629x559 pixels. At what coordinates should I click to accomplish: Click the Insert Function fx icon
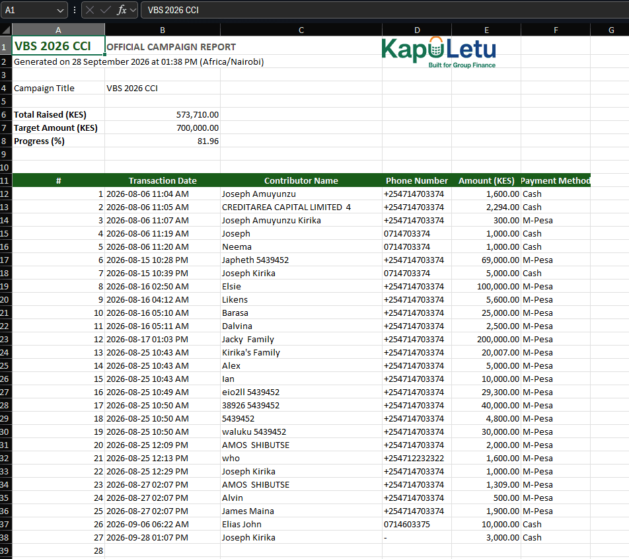click(x=122, y=10)
